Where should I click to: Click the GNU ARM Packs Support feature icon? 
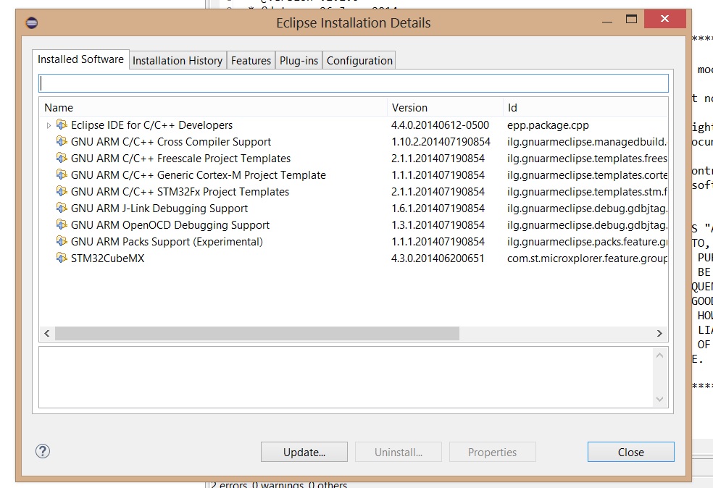62,241
